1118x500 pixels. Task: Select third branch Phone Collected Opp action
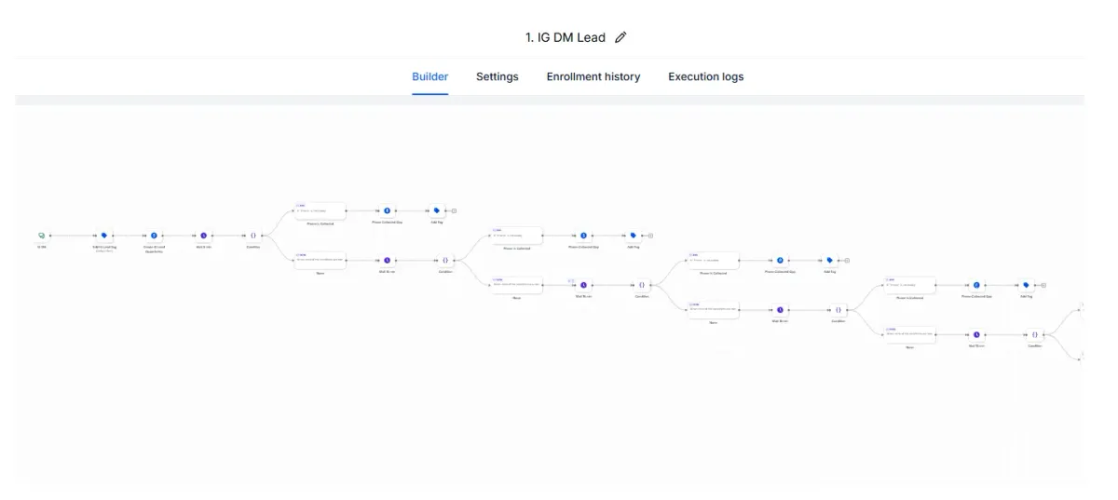[780, 260]
